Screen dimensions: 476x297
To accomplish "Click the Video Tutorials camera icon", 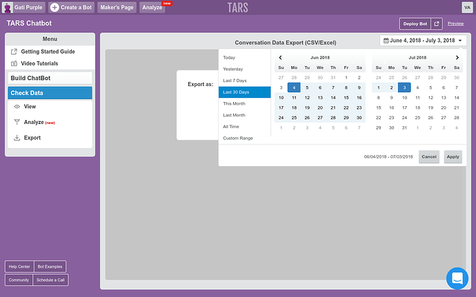I will coord(14,63).
